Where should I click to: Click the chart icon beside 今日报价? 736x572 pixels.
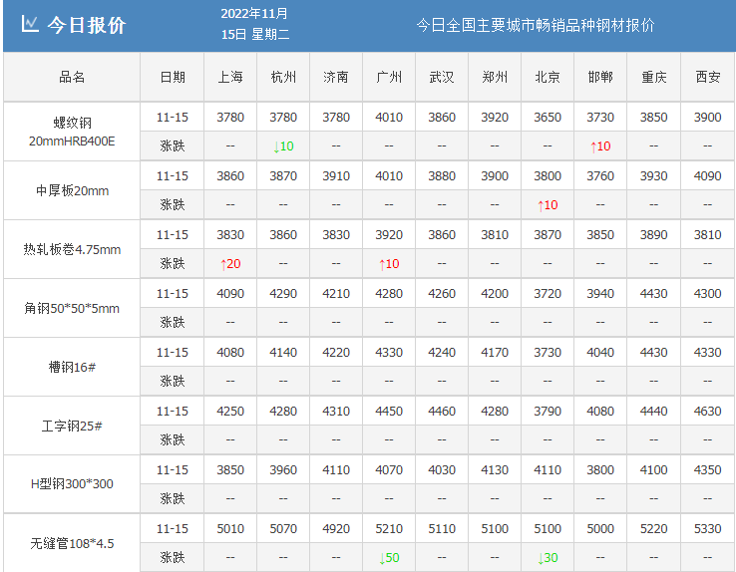tap(30, 25)
